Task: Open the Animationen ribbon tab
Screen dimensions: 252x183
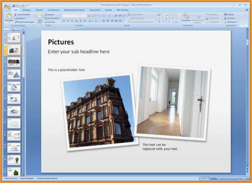Action: point(54,10)
